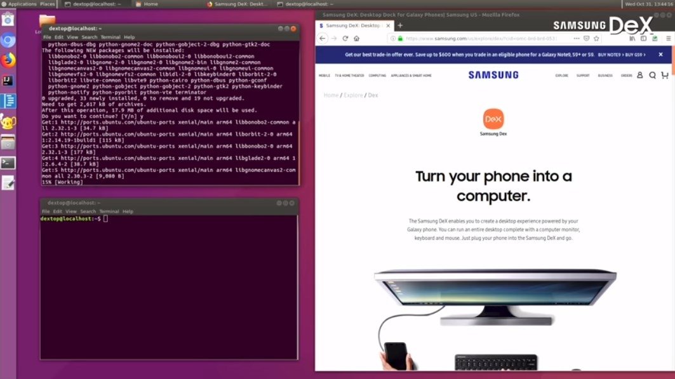Open the blue document app in dock

click(8, 101)
